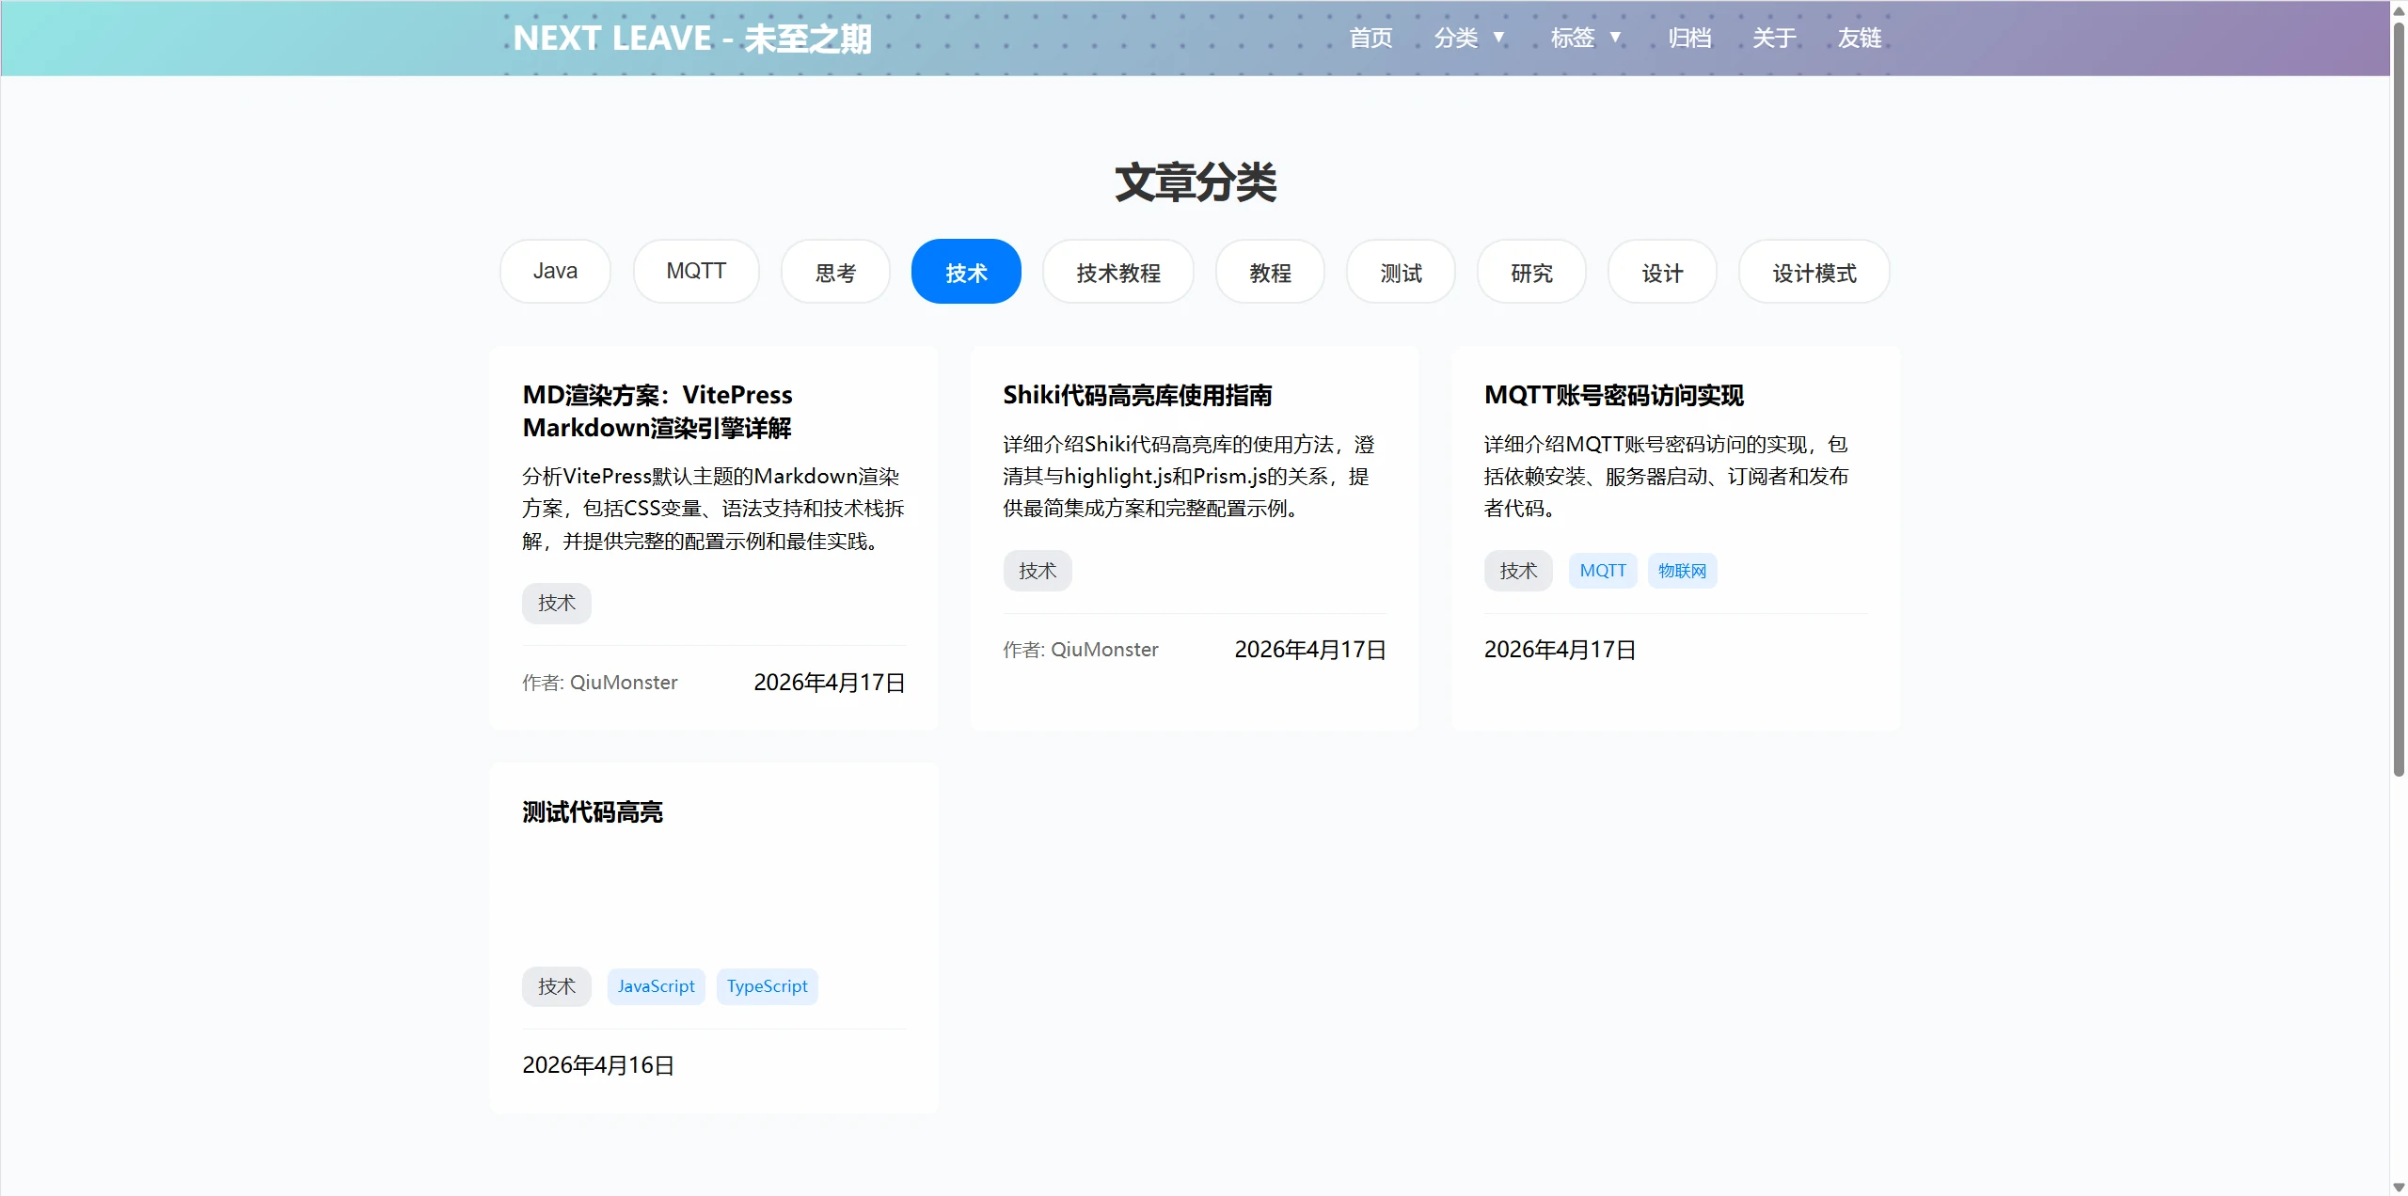Click the 文章分类 page heading
This screenshot has width=2408, height=1196.
click(x=1196, y=182)
